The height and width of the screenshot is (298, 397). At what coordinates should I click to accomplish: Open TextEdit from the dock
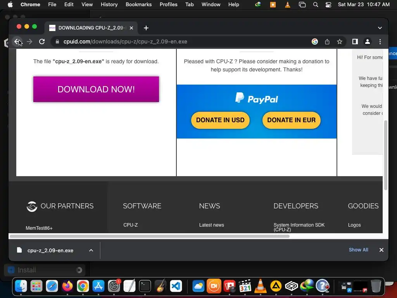(129, 286)
